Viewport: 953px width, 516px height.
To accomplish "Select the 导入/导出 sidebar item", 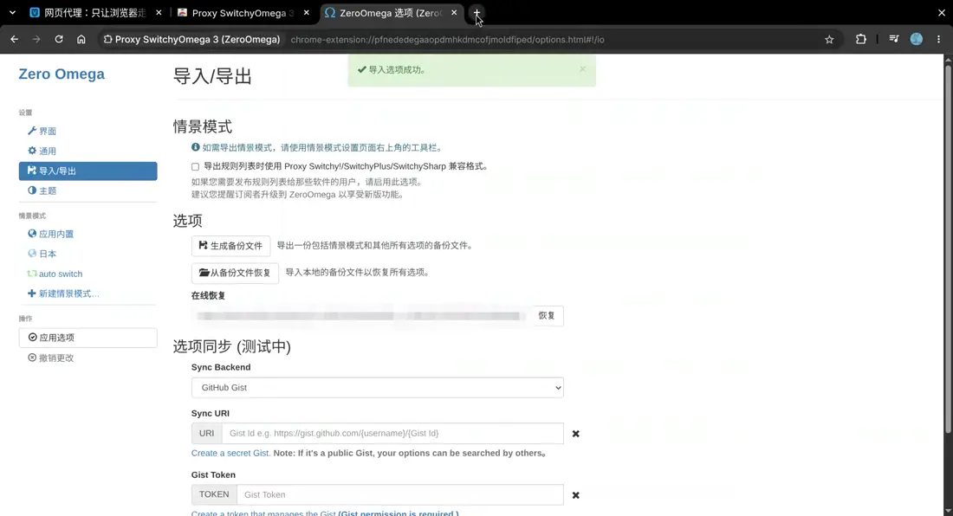I will tap(88, 171).
